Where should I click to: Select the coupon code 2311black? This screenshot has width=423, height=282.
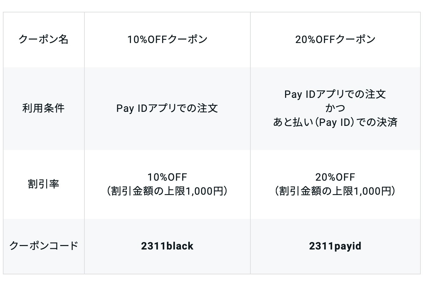[167, 246]
